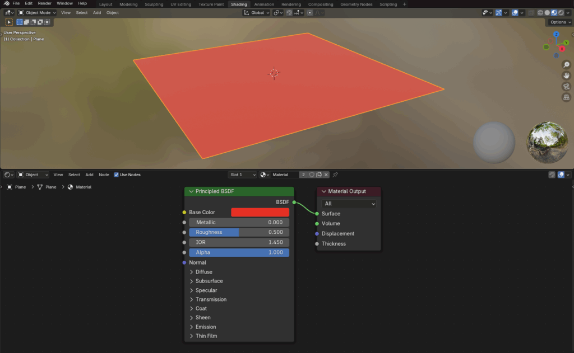Select Solid viewport shading

pyautogui.click(x=547, y=13)
